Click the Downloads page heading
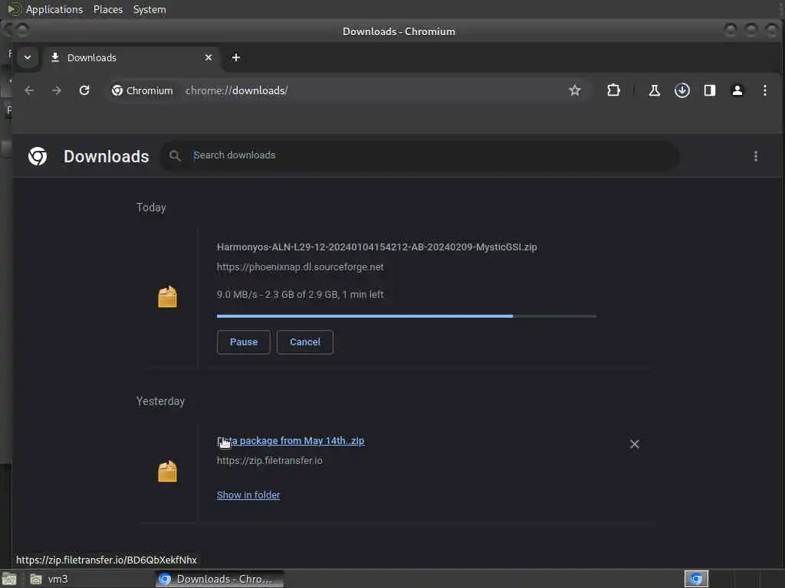The image size is (785, 588). [x=106, y=156]
